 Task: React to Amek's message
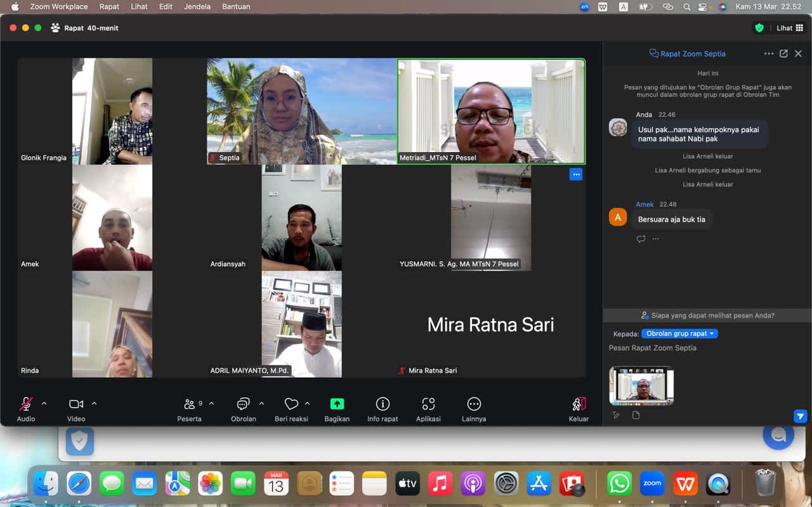[x=641, y=239]
